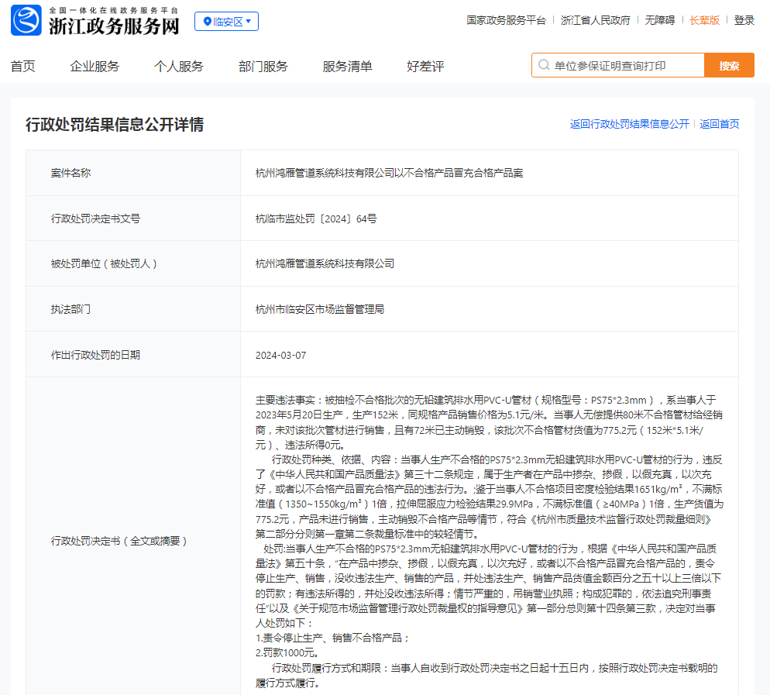The image size is (770, 695).
Task: Select the 行政处罚决定书文号 label
Action: click(x=96, y=218)
